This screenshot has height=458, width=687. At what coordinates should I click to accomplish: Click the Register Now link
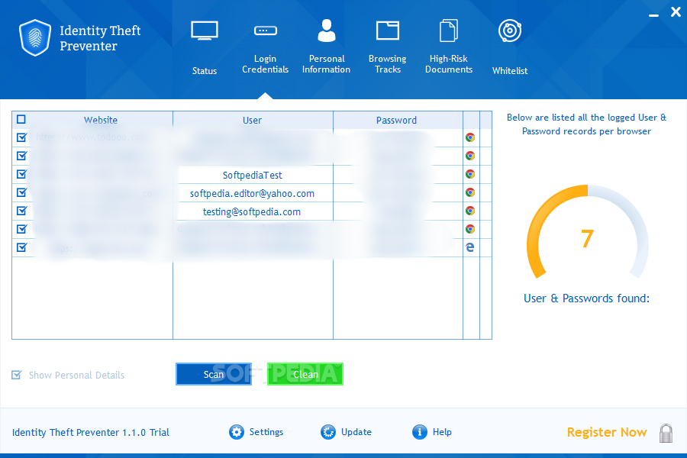607,433
